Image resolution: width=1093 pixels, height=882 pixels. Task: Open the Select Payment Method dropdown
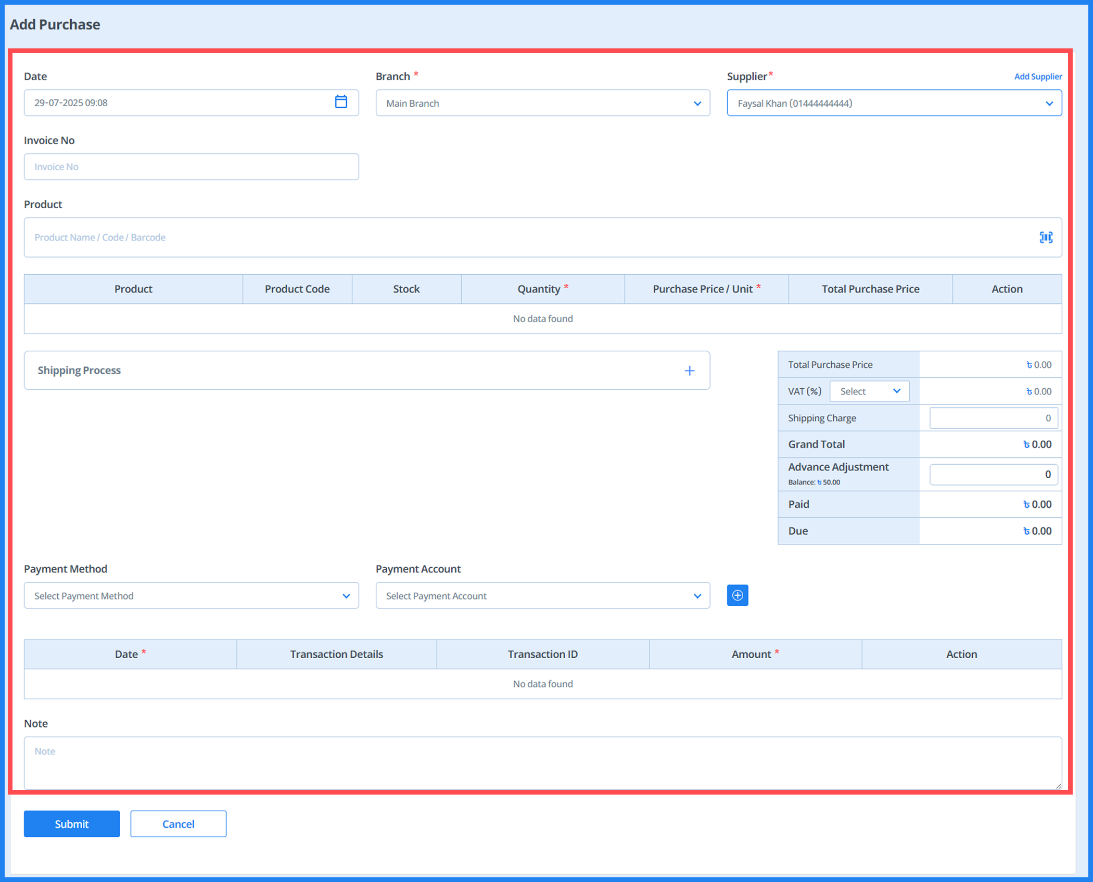coord(191,596)
